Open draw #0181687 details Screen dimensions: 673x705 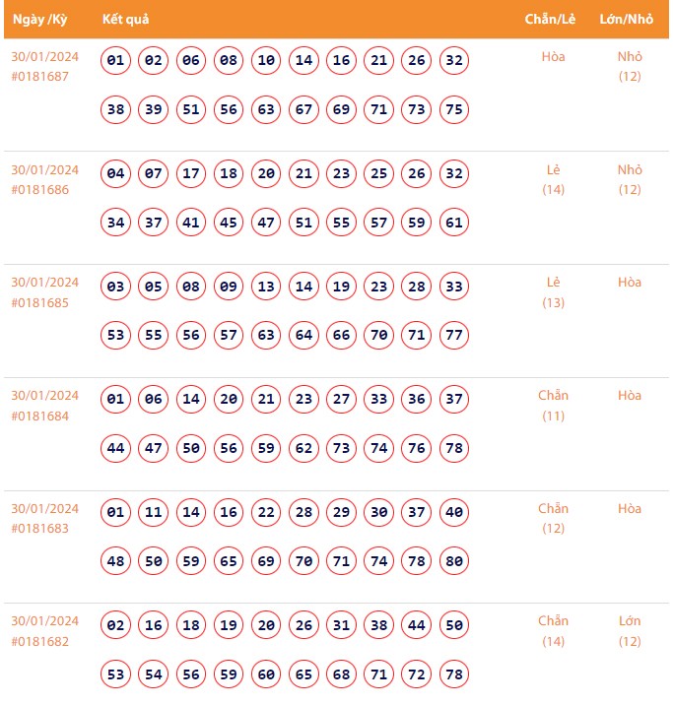pyautogui.click(x=40, y=76)
